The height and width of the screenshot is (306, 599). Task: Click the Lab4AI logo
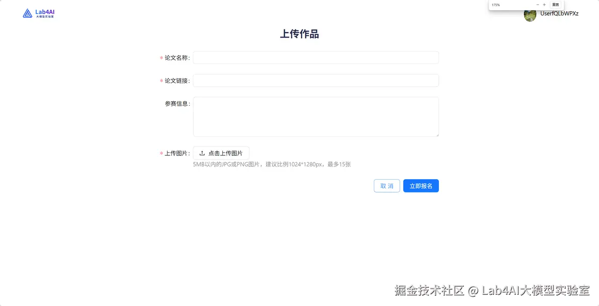coord(39,14)
